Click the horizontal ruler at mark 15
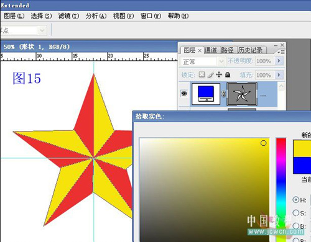 [x=75, y=56]
